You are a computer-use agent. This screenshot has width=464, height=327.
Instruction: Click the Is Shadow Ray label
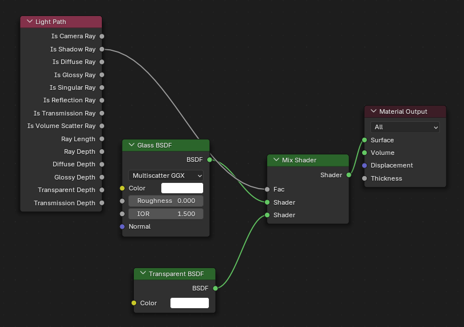click(x=73, y=49)
